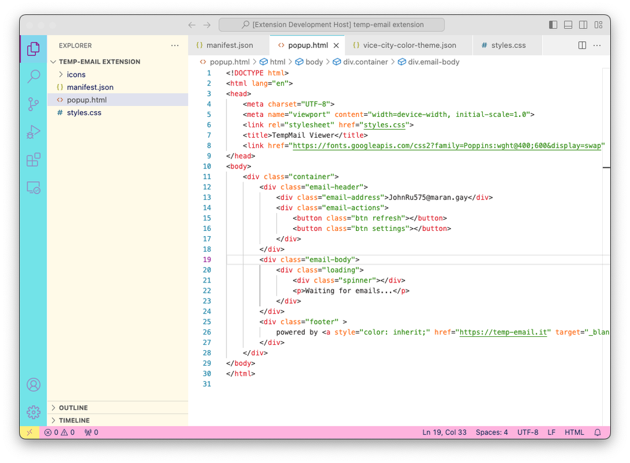This screenshot has width=630, height=463.
Task: Click line number 10 in the gutter
Action: click(207, 166)
